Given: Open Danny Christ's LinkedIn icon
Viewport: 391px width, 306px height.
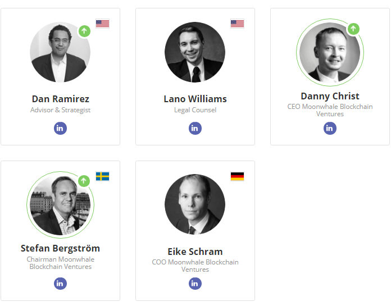Looking at the screenshot, I should point(330,128).
